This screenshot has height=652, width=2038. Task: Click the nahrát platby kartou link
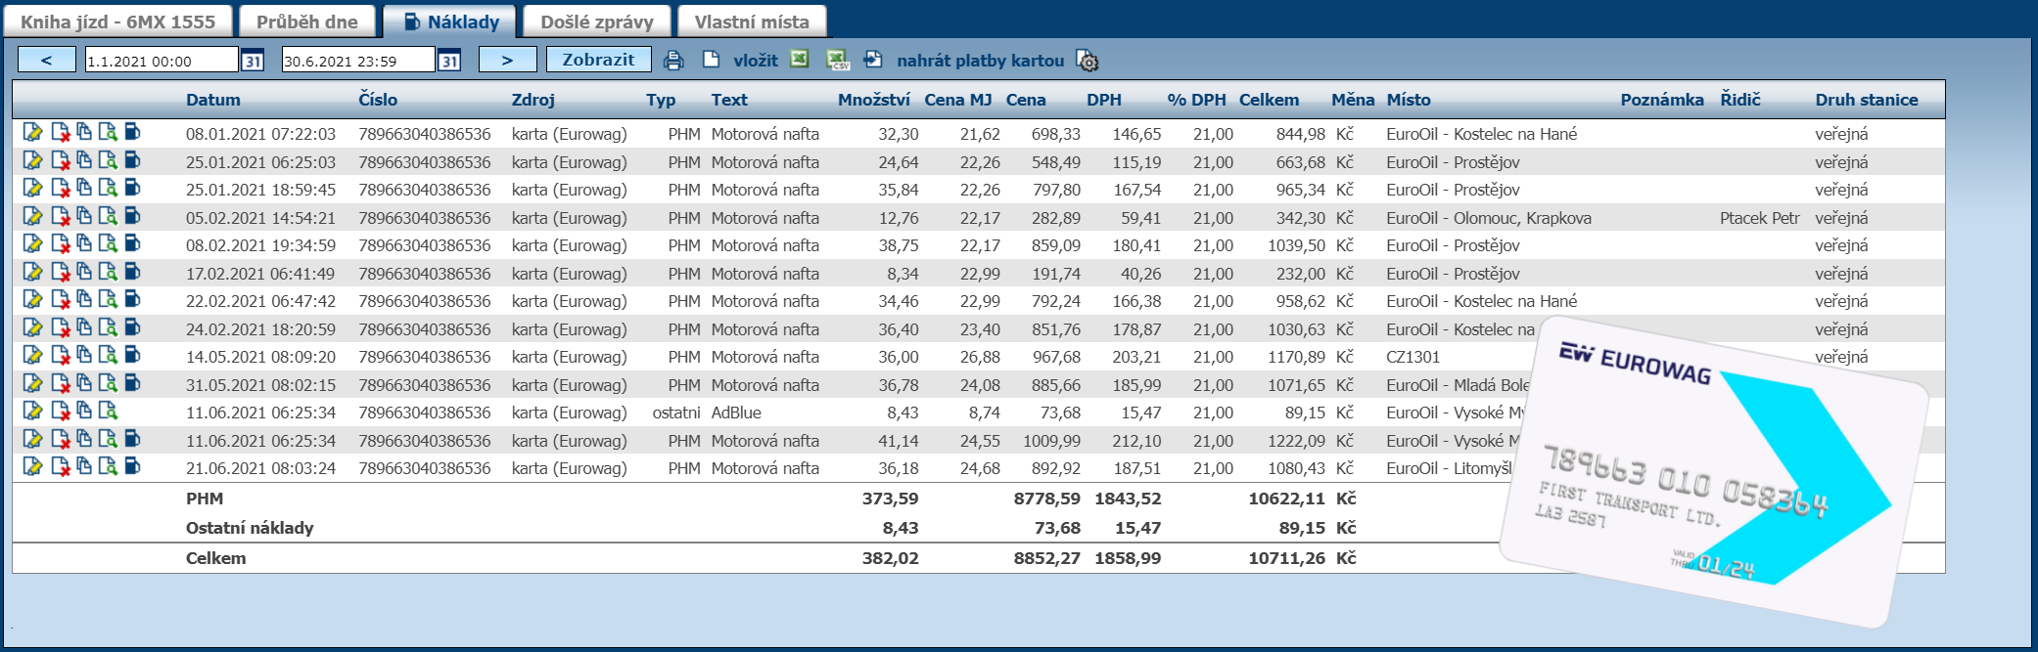980,61
